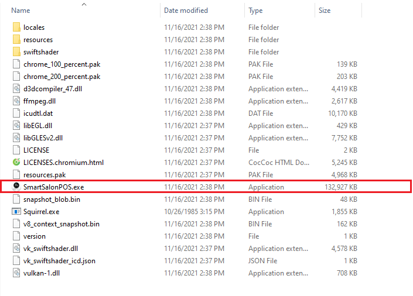
Task: Select the SmartSalonPOS.exe application icon
Action: point(16,187)
